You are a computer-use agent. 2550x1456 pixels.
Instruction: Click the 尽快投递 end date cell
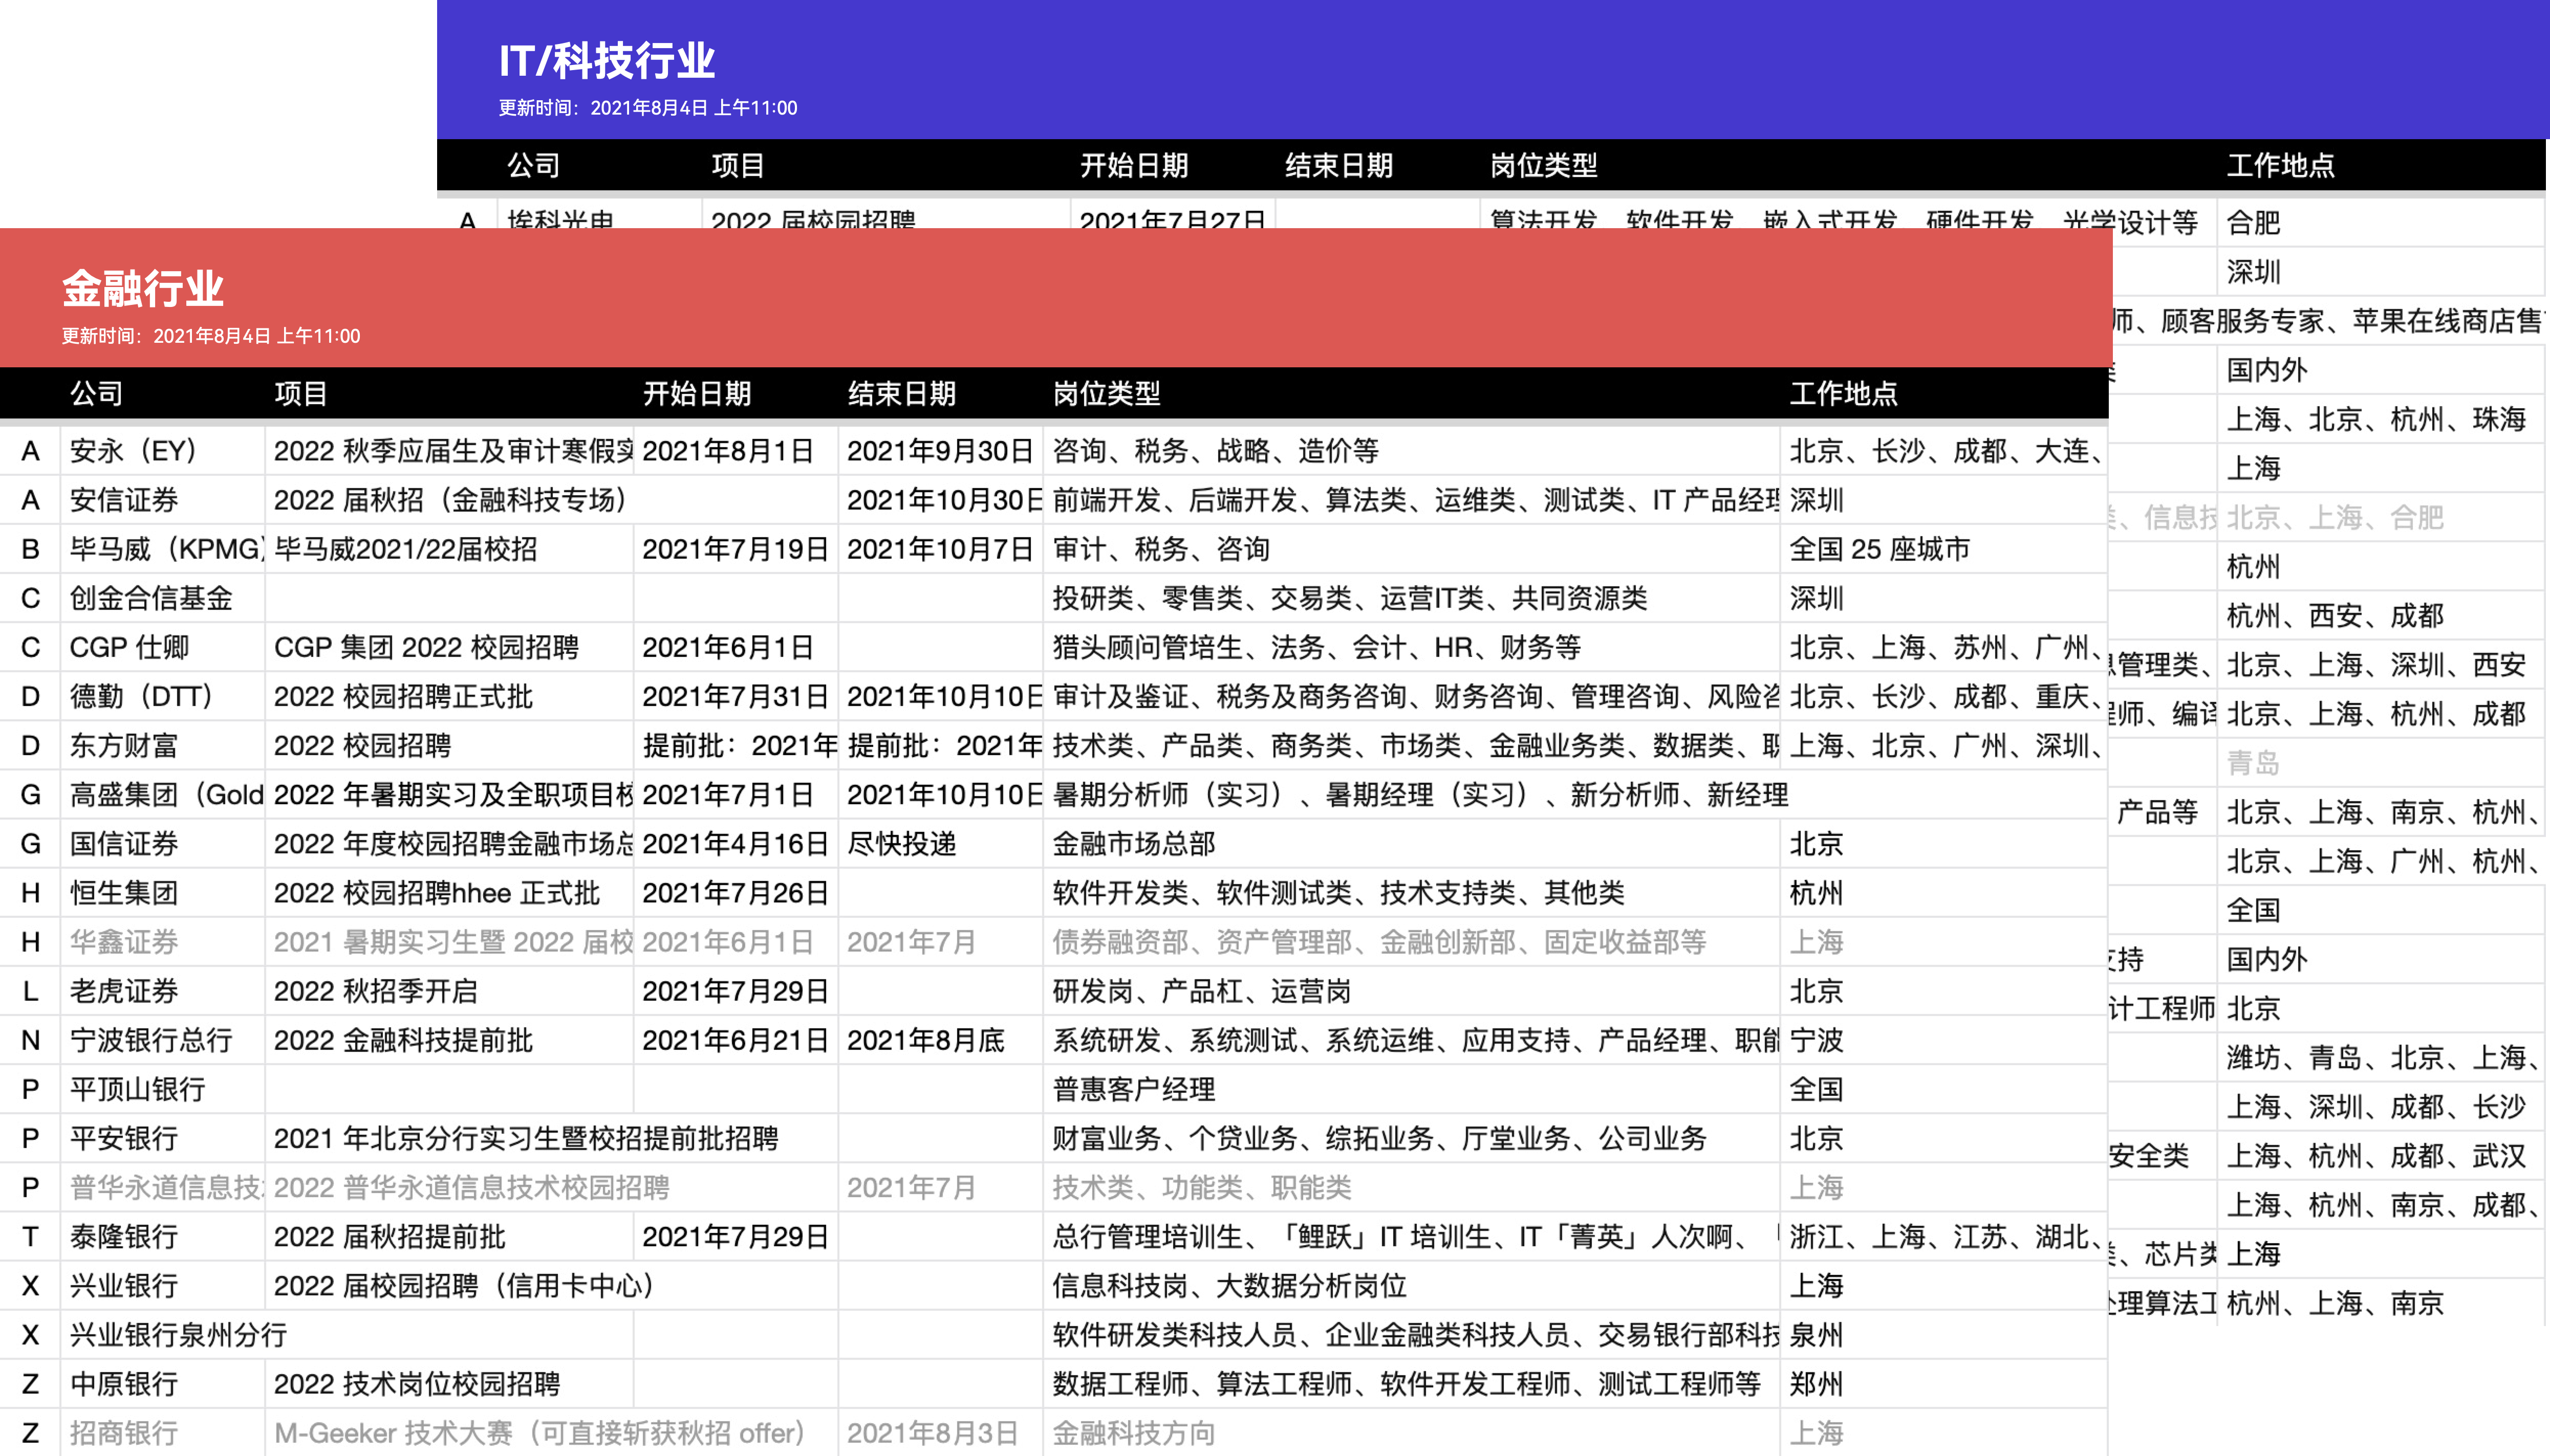[x=940, y=844]
